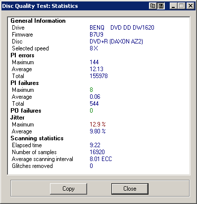The image size is (197, 204).
Task: Close the window using the title bar X
Action: click(191, 6)
